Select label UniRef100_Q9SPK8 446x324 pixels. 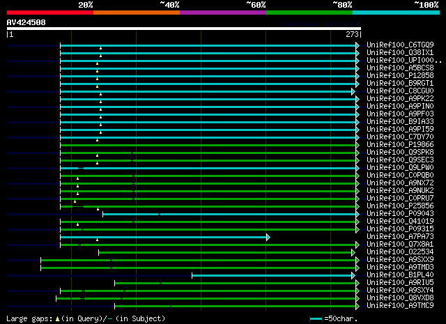click(400, 153)
